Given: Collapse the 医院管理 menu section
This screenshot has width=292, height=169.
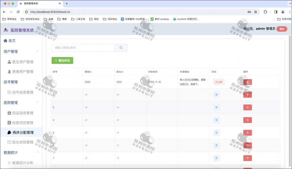Looking at the screenshot, I should (37, 102).
